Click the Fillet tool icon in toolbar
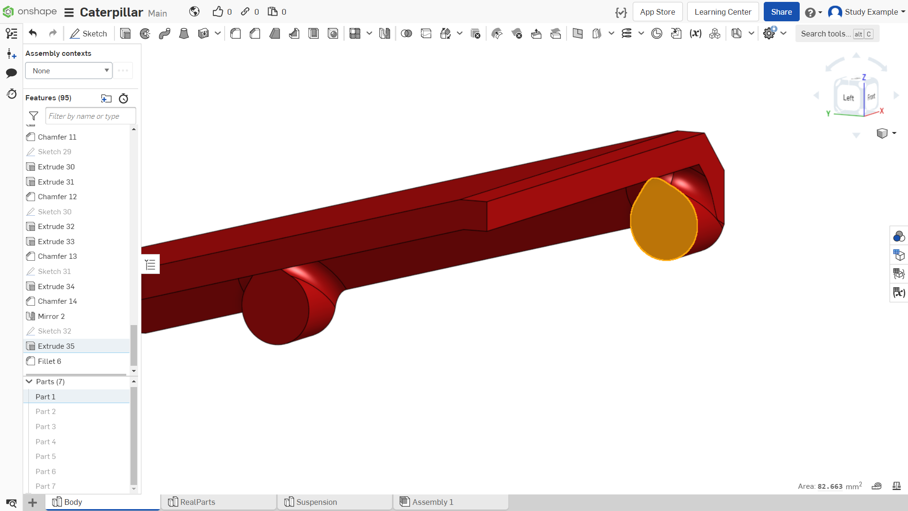Viewport: 908px width, 511px height. point(236,34)
